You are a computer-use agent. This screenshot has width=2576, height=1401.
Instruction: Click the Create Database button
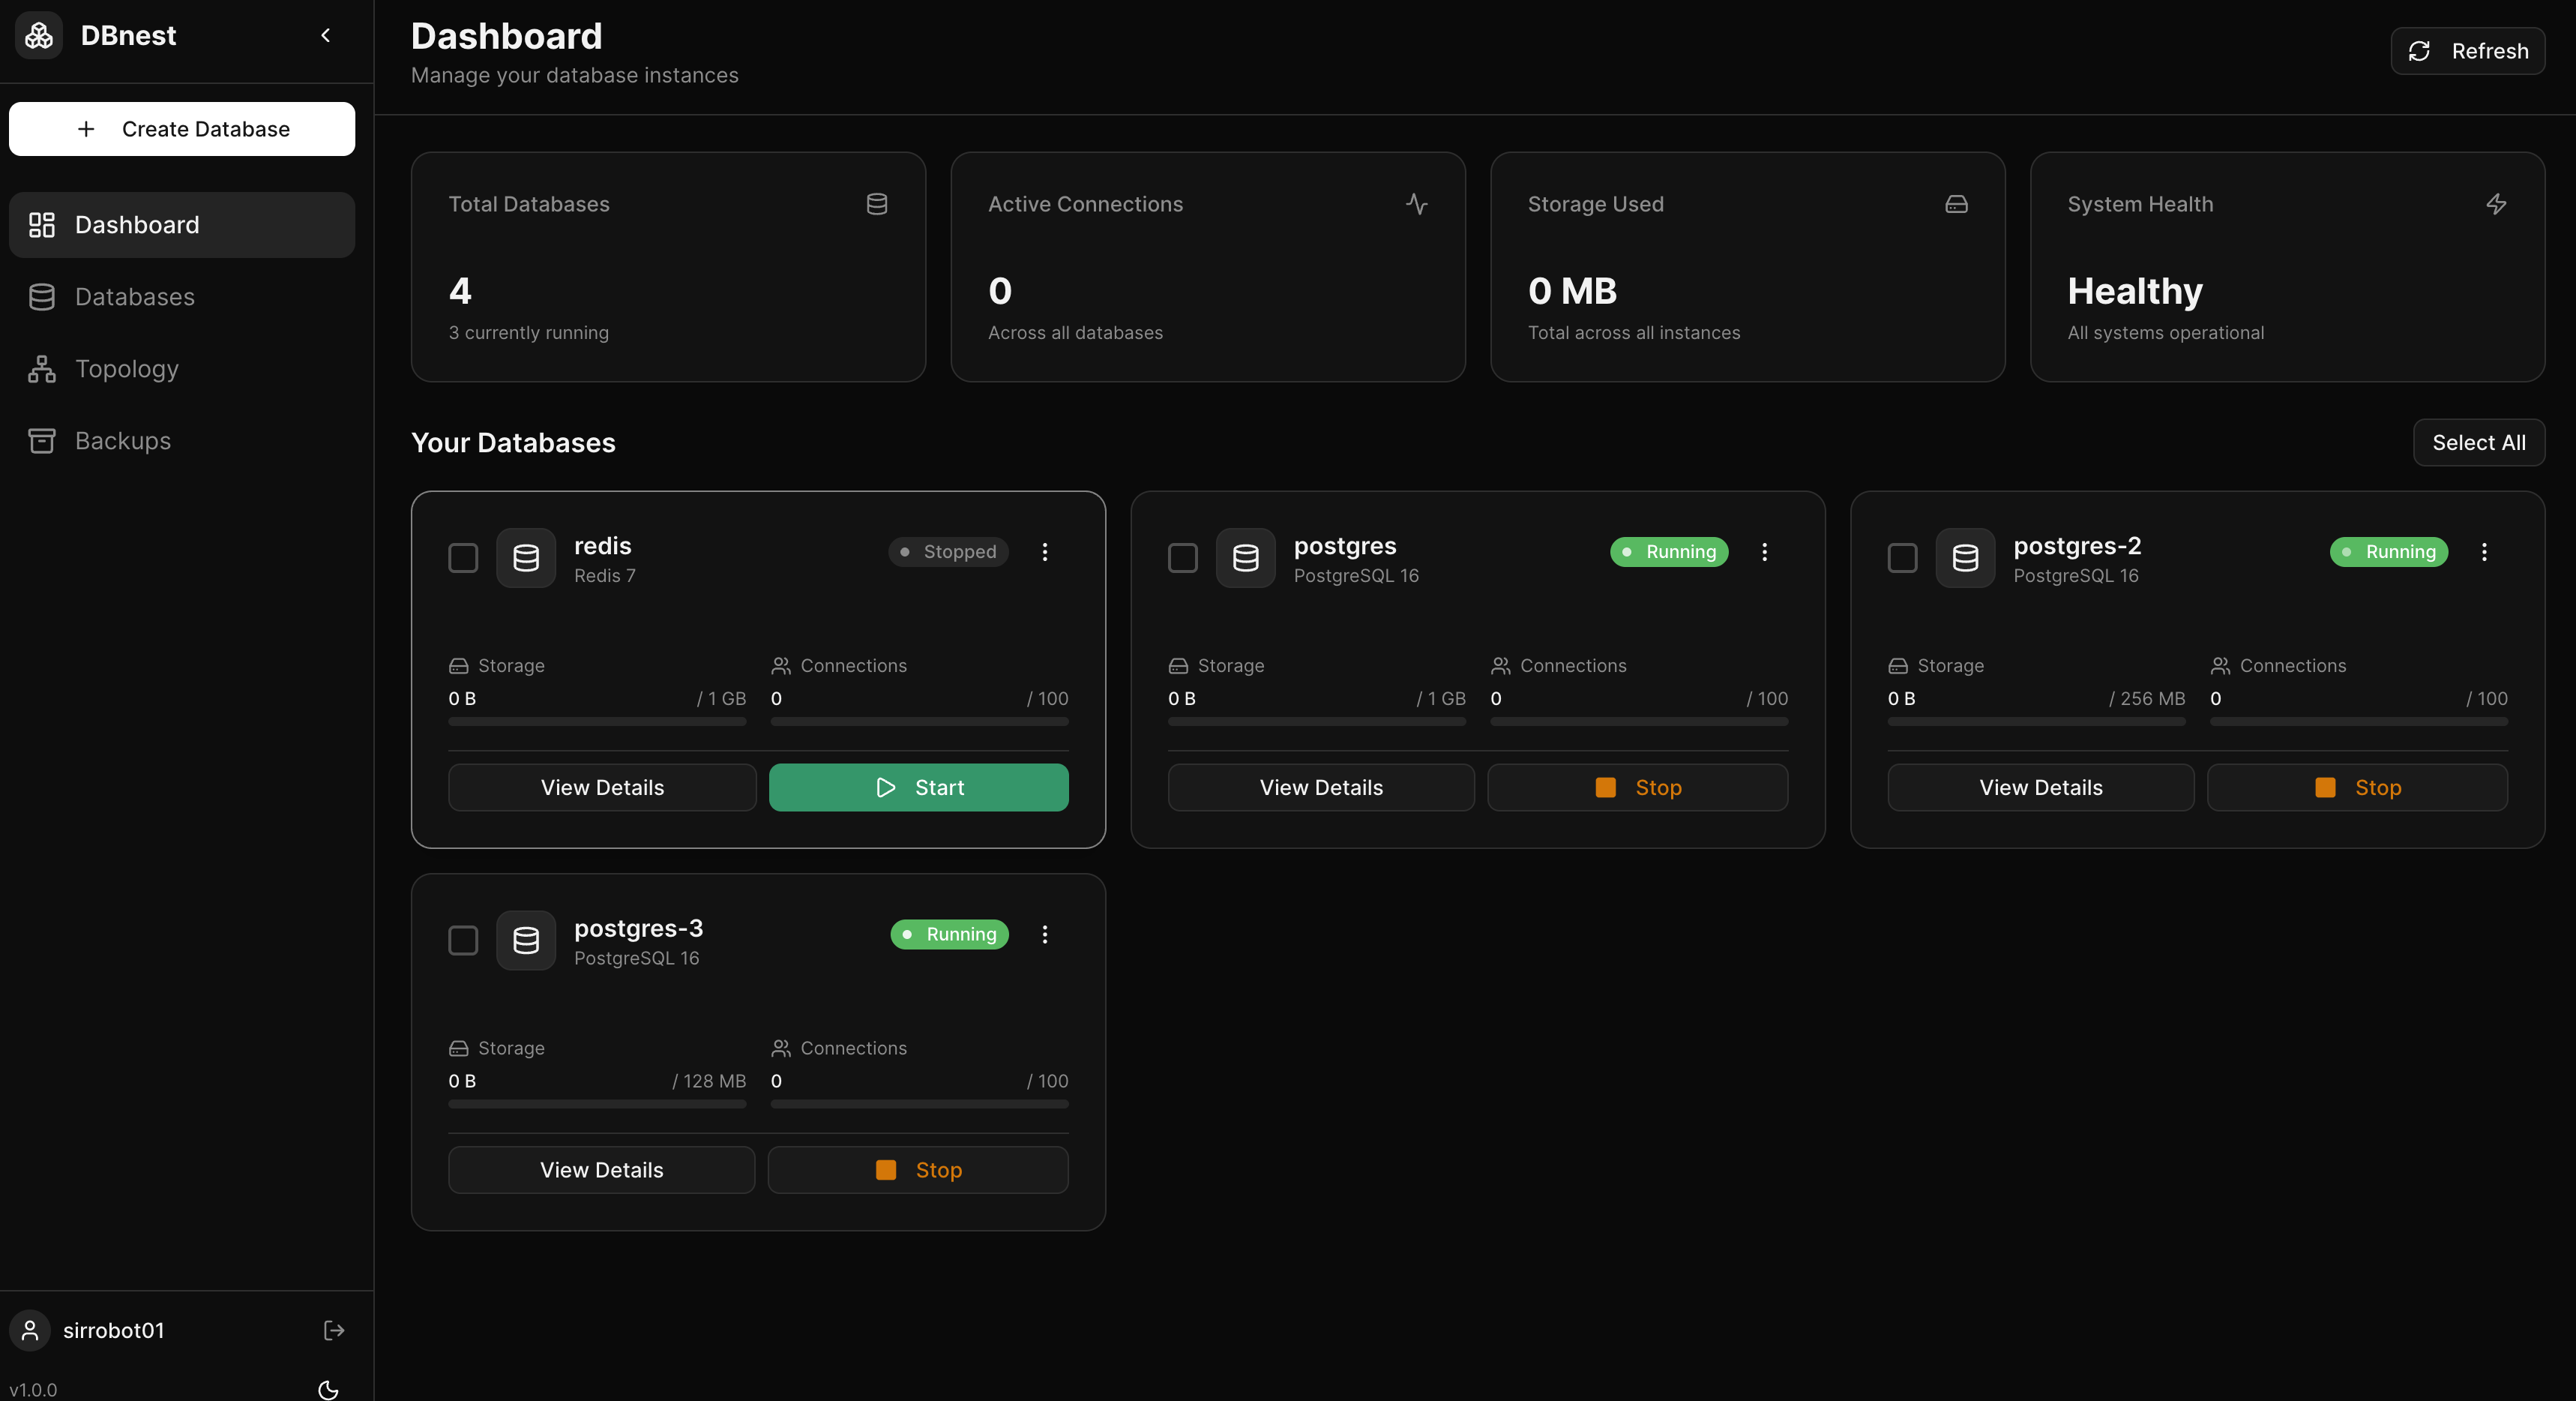(181, 128)
